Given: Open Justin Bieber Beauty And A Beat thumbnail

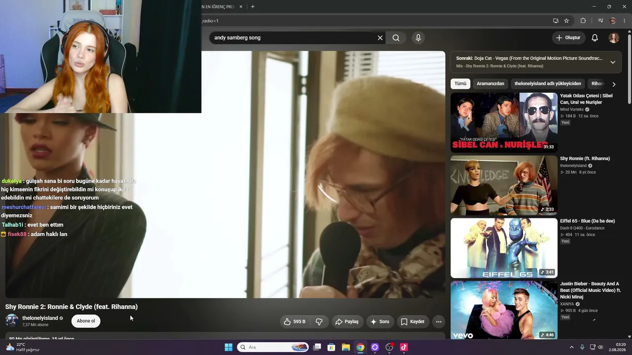Looking at the screenshot, I should pos(504,310).
